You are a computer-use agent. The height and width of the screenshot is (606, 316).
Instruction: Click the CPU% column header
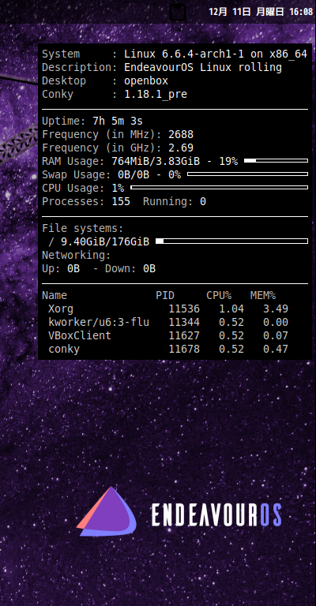point(219,296)
